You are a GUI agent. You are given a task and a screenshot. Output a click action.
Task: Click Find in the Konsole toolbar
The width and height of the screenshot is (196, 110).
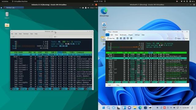tap(185, 38)
